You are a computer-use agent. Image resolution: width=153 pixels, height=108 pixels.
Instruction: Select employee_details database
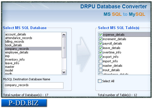click(33, 52)
